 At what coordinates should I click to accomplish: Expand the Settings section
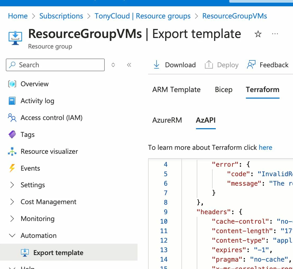(12, 185)
